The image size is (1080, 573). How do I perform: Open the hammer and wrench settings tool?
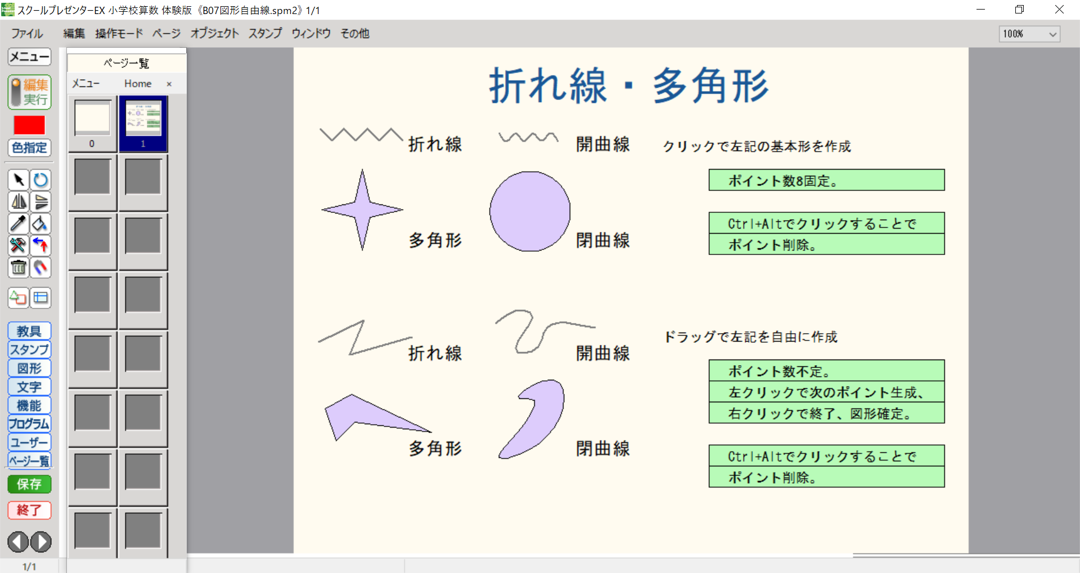coord(19,245)
